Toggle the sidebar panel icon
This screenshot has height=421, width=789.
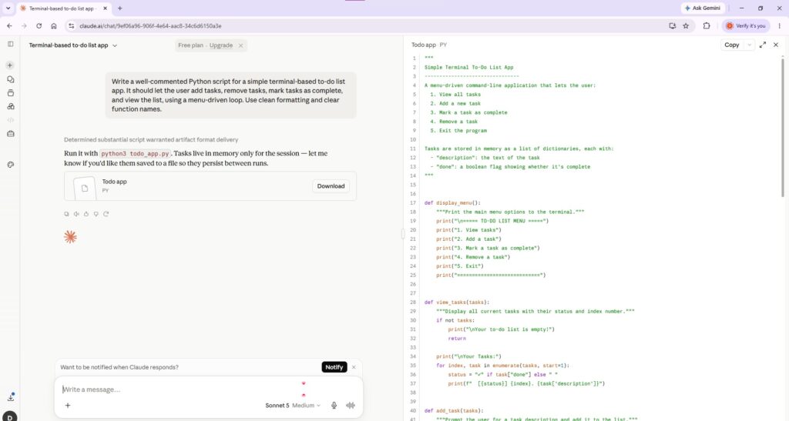pyautogui.click(x=11, y=44)
